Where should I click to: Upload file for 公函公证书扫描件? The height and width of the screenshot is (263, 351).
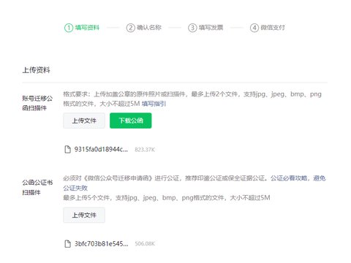(84, 215)
